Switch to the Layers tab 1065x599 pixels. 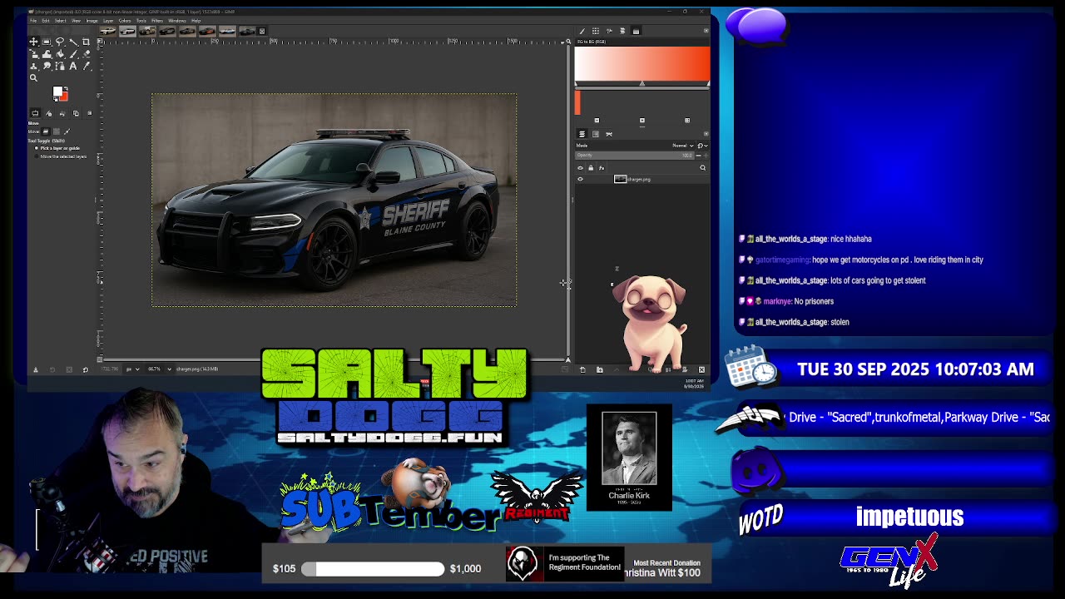[x=582, y=134]
